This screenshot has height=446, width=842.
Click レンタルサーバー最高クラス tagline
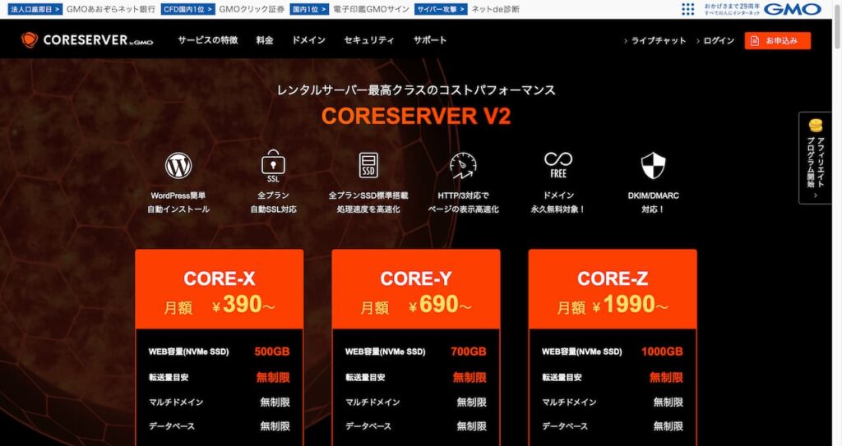415,90
